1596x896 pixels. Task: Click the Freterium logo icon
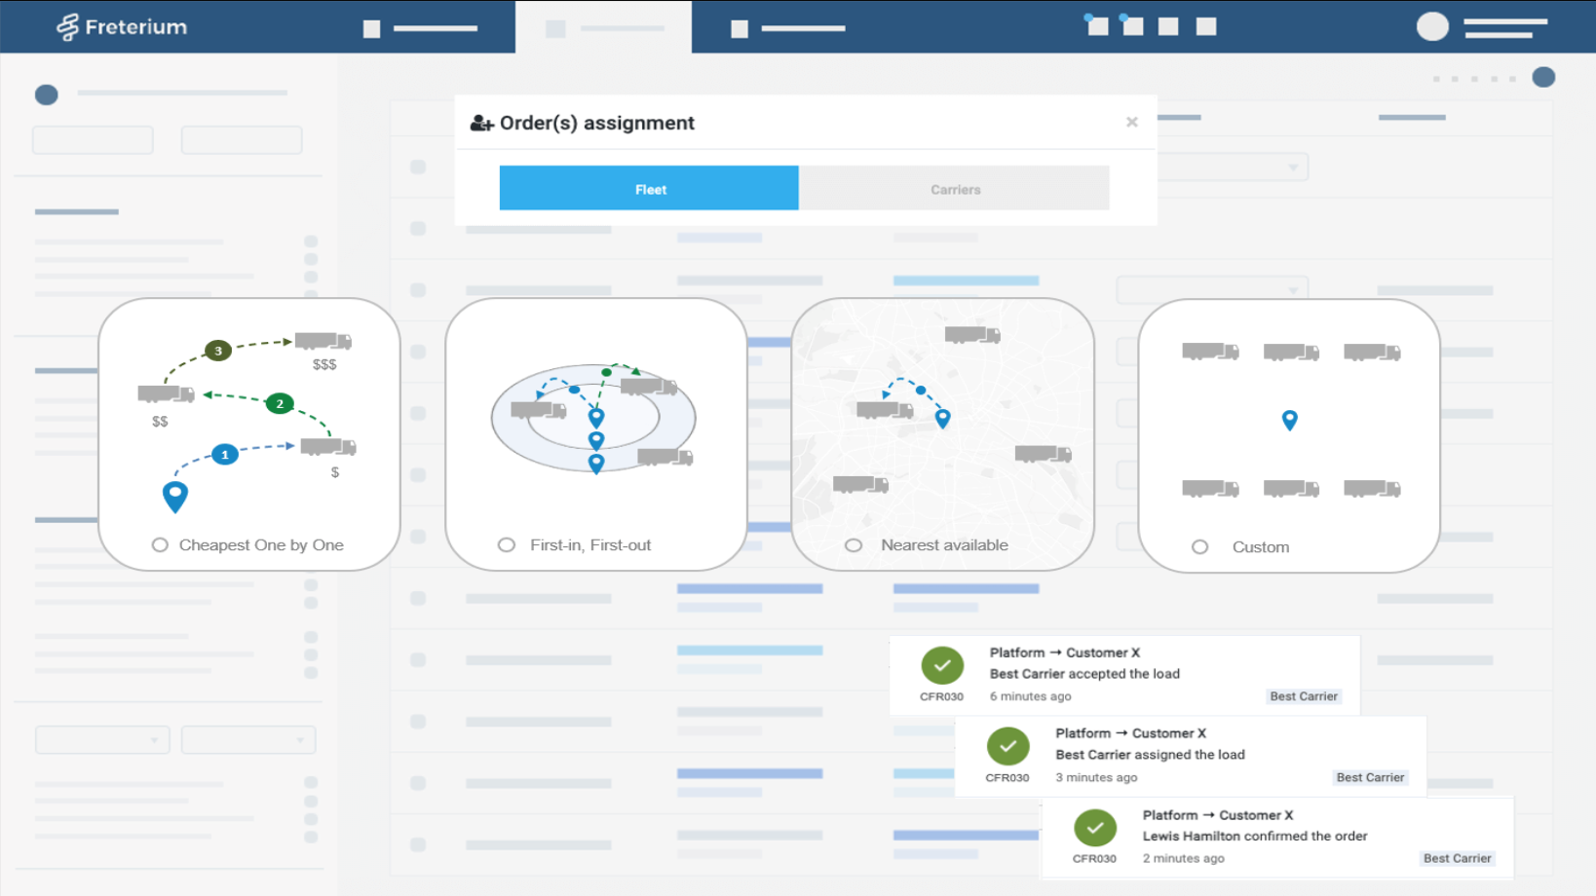(67, 27)
